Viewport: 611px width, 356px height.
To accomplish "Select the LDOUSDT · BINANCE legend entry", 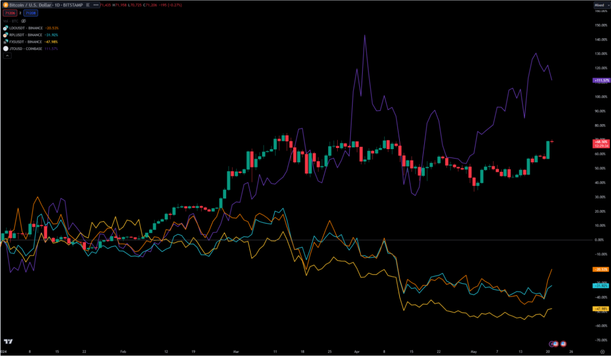I will (x=26, y=28).
